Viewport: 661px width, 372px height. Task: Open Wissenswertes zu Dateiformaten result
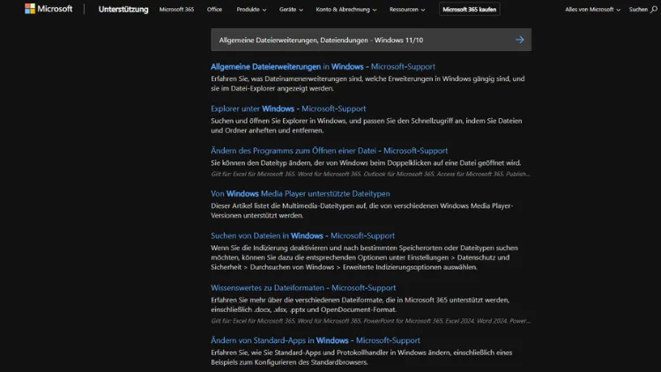pyautogui.click(x=303, y=287)
